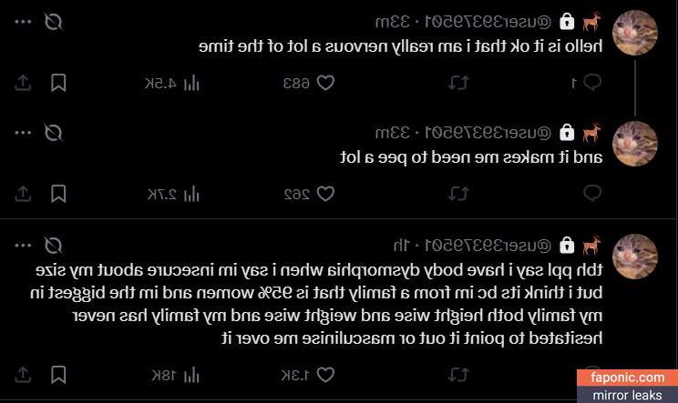Screen dimensions: 678x403
Task: Share the "need to pee a lot" tweet
Action: point(24,193)
